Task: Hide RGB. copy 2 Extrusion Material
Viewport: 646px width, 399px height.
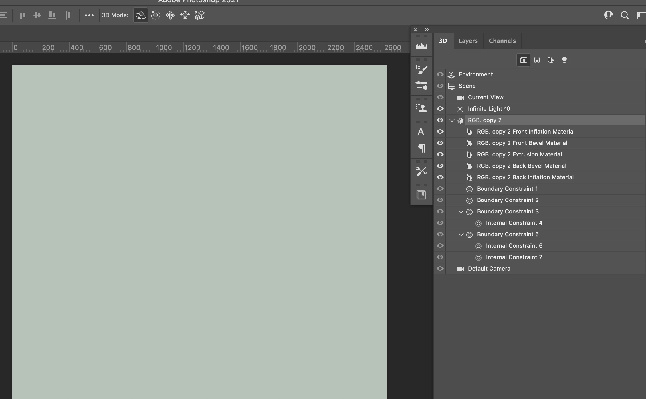Action: coord(440,154)
